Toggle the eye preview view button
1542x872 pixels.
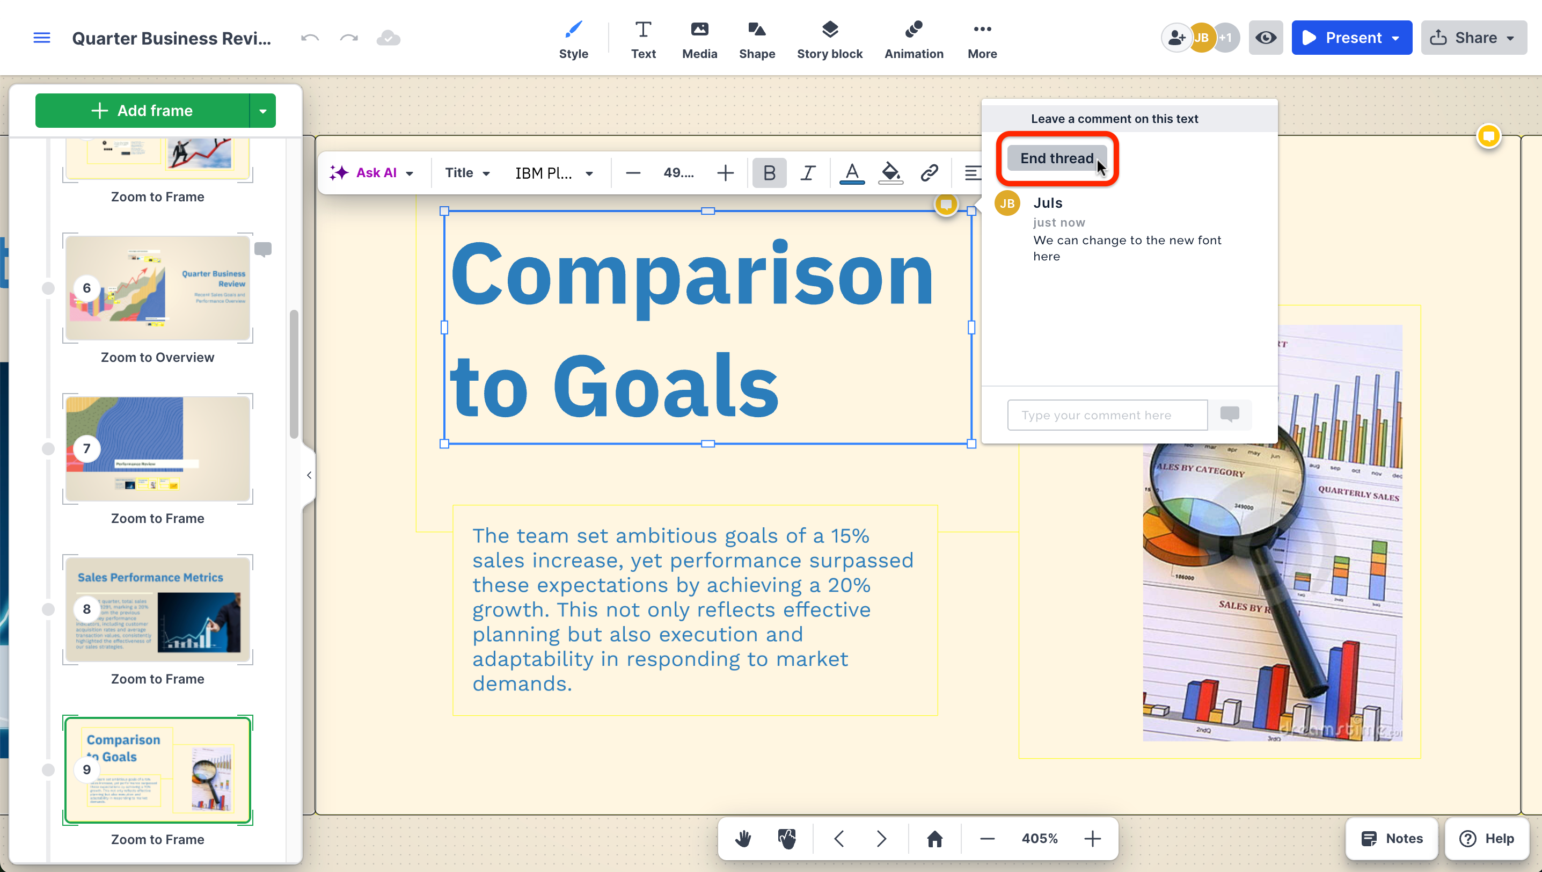(1266, 38)
